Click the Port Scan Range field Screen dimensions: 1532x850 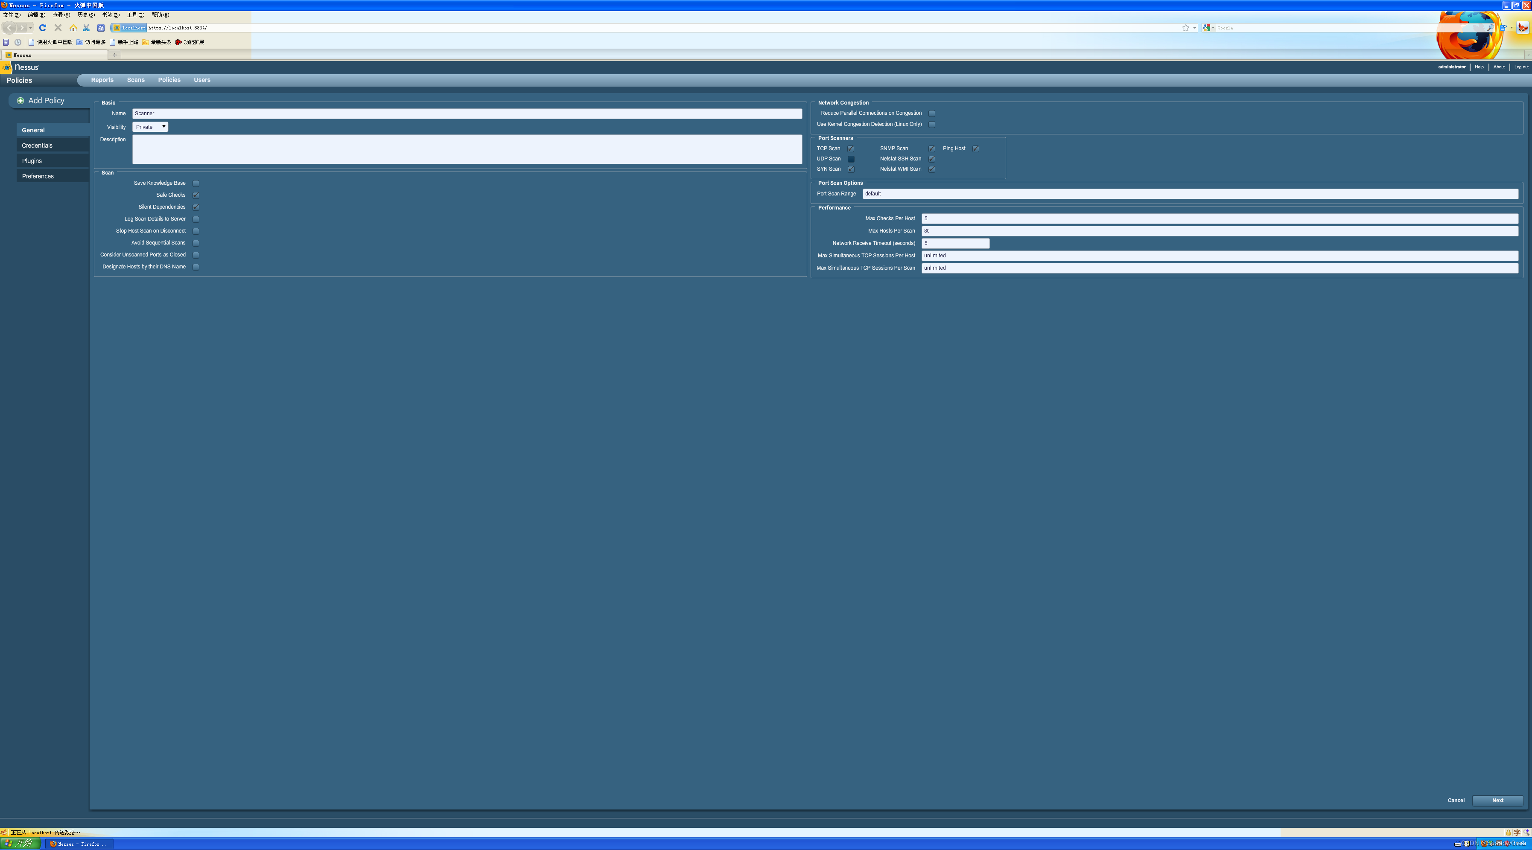1189,194
